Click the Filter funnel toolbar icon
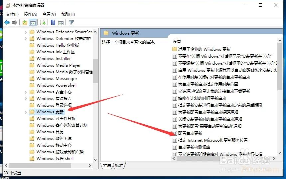This screenshot has width=286, height=179. [71, 22]
